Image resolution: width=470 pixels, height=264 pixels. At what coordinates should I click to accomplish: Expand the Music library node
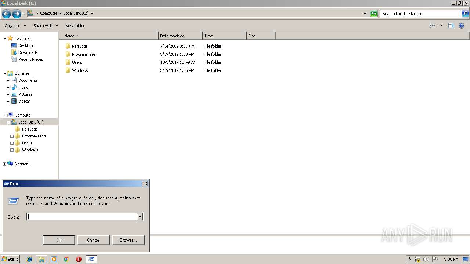8,87
